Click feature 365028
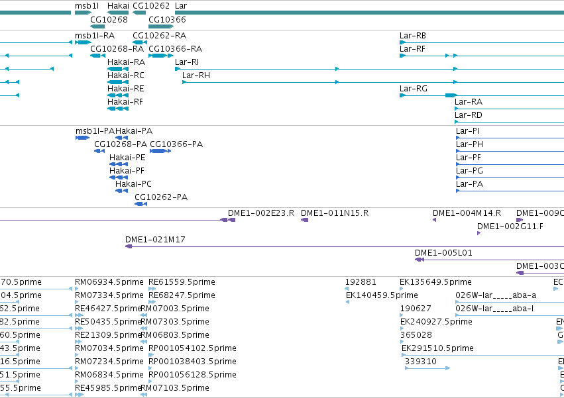Screen dimensions: 564x398 click(x=416, y=336)
